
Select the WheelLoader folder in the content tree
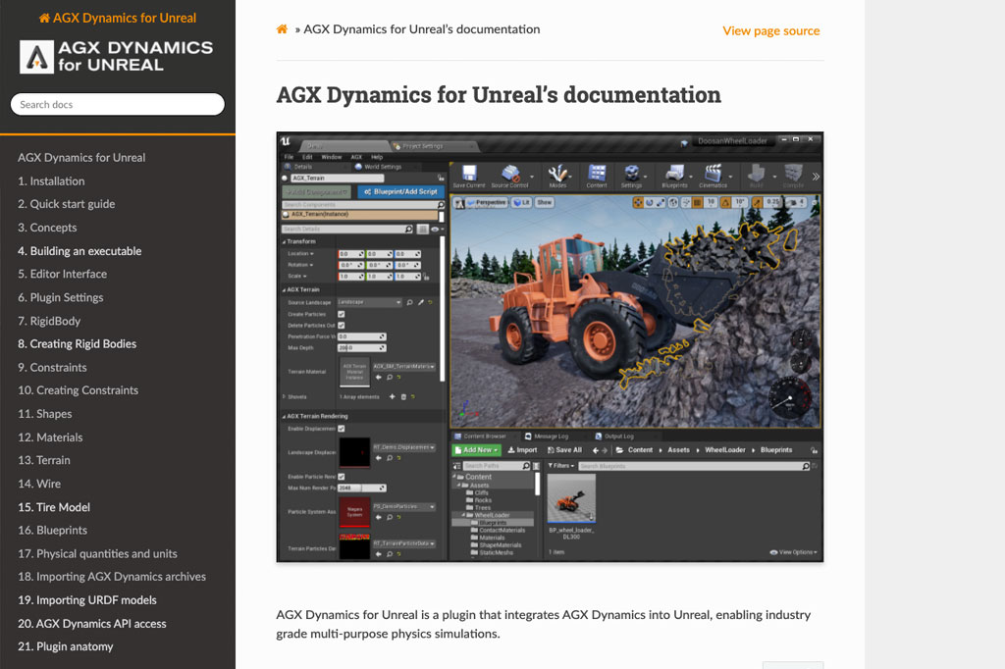(493, 515)
